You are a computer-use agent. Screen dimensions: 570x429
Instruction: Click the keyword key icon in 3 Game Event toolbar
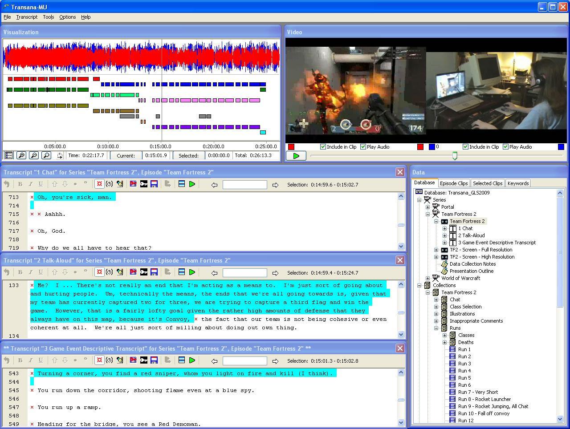(x=144, y=360)
